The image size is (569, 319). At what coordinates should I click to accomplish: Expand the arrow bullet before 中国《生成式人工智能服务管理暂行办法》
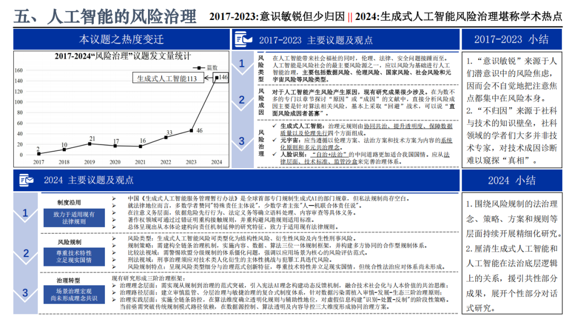coord(114,199)
